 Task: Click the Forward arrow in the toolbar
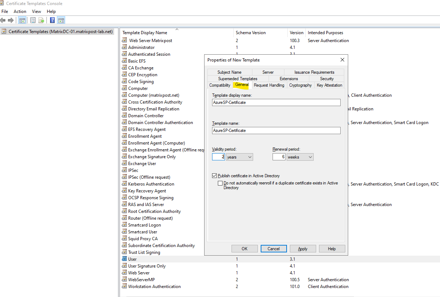pos(11,20)
